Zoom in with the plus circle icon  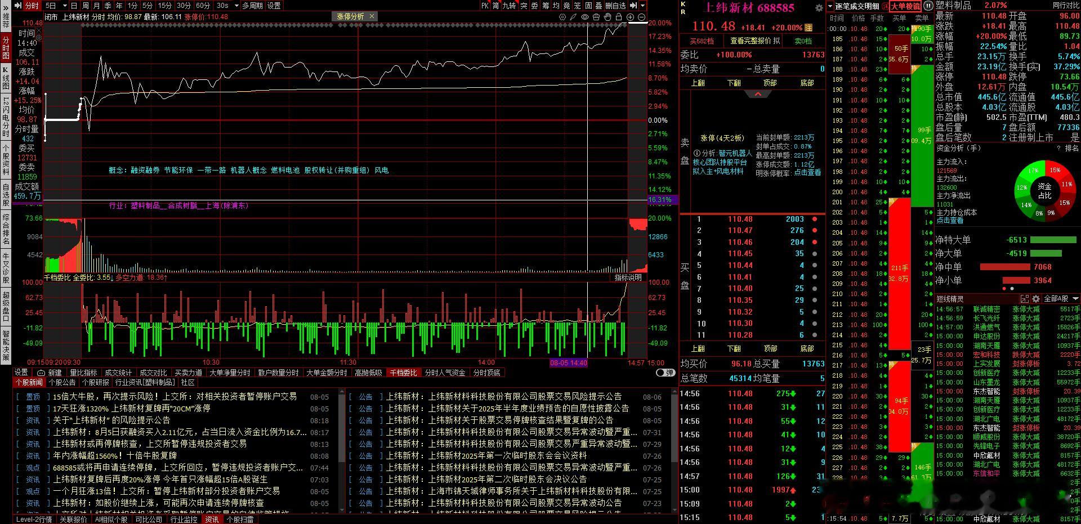(630, 17)
